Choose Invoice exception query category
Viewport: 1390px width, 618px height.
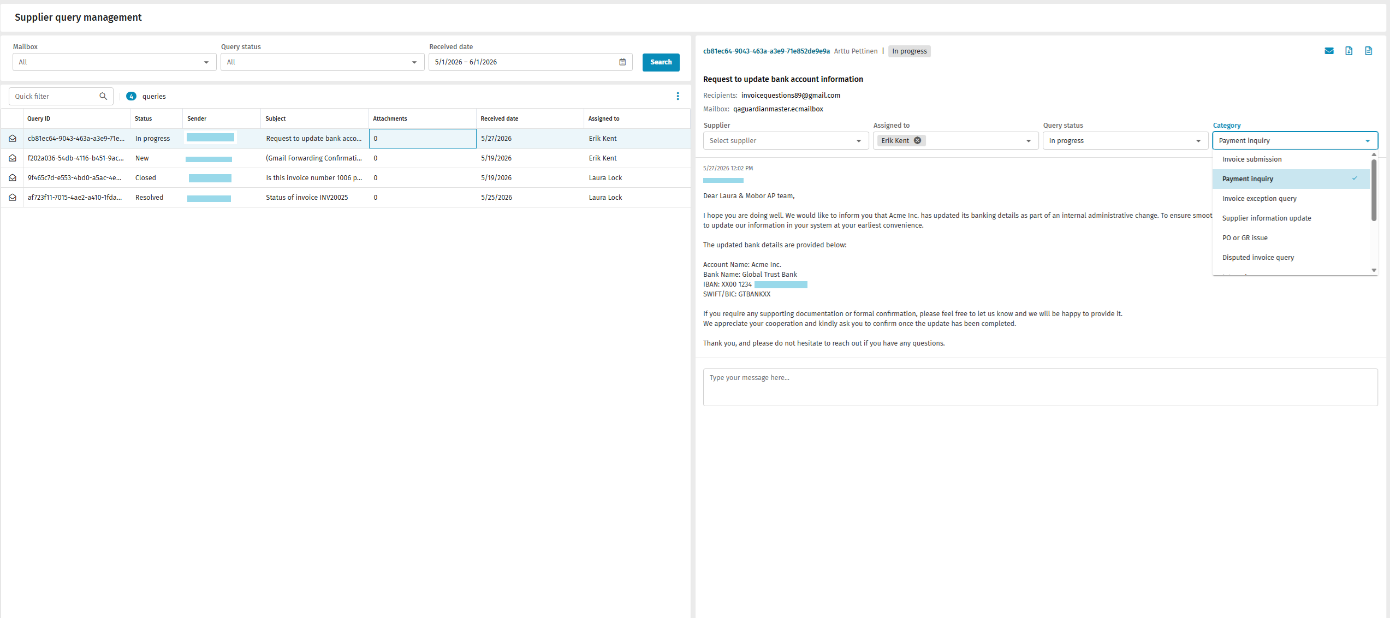point(1291,199)
